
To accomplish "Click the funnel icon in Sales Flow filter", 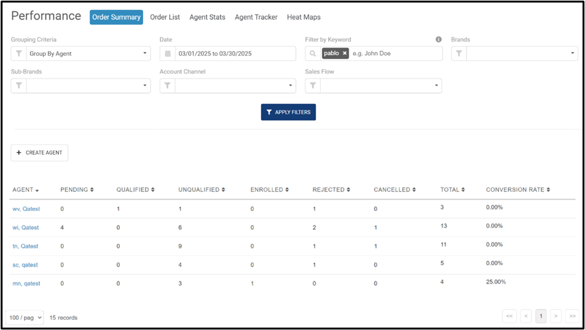I will [x=312, y=86].
